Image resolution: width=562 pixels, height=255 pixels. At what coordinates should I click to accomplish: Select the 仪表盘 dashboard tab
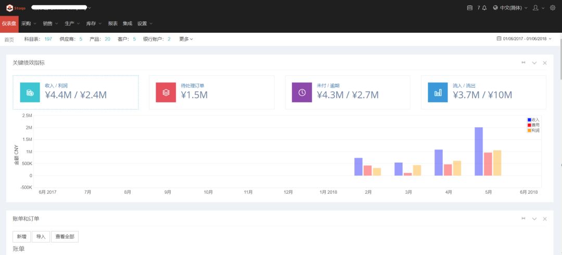pyautogui.click(x=9, y=23)
